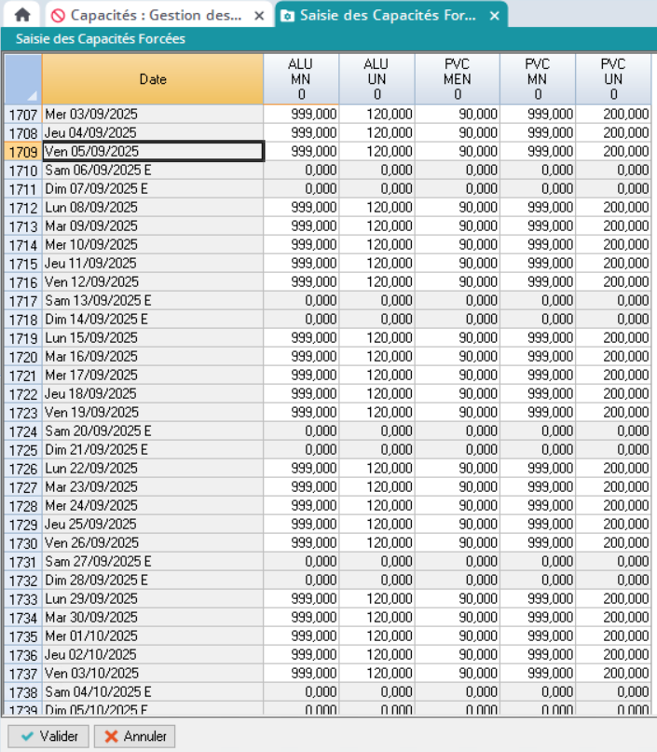This screenshot has width=657, height=752.
Task: Select row header 1709
Action: [22, 152]
